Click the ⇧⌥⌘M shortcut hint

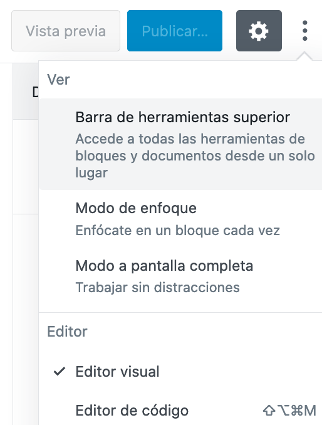[x=289, y=411]
